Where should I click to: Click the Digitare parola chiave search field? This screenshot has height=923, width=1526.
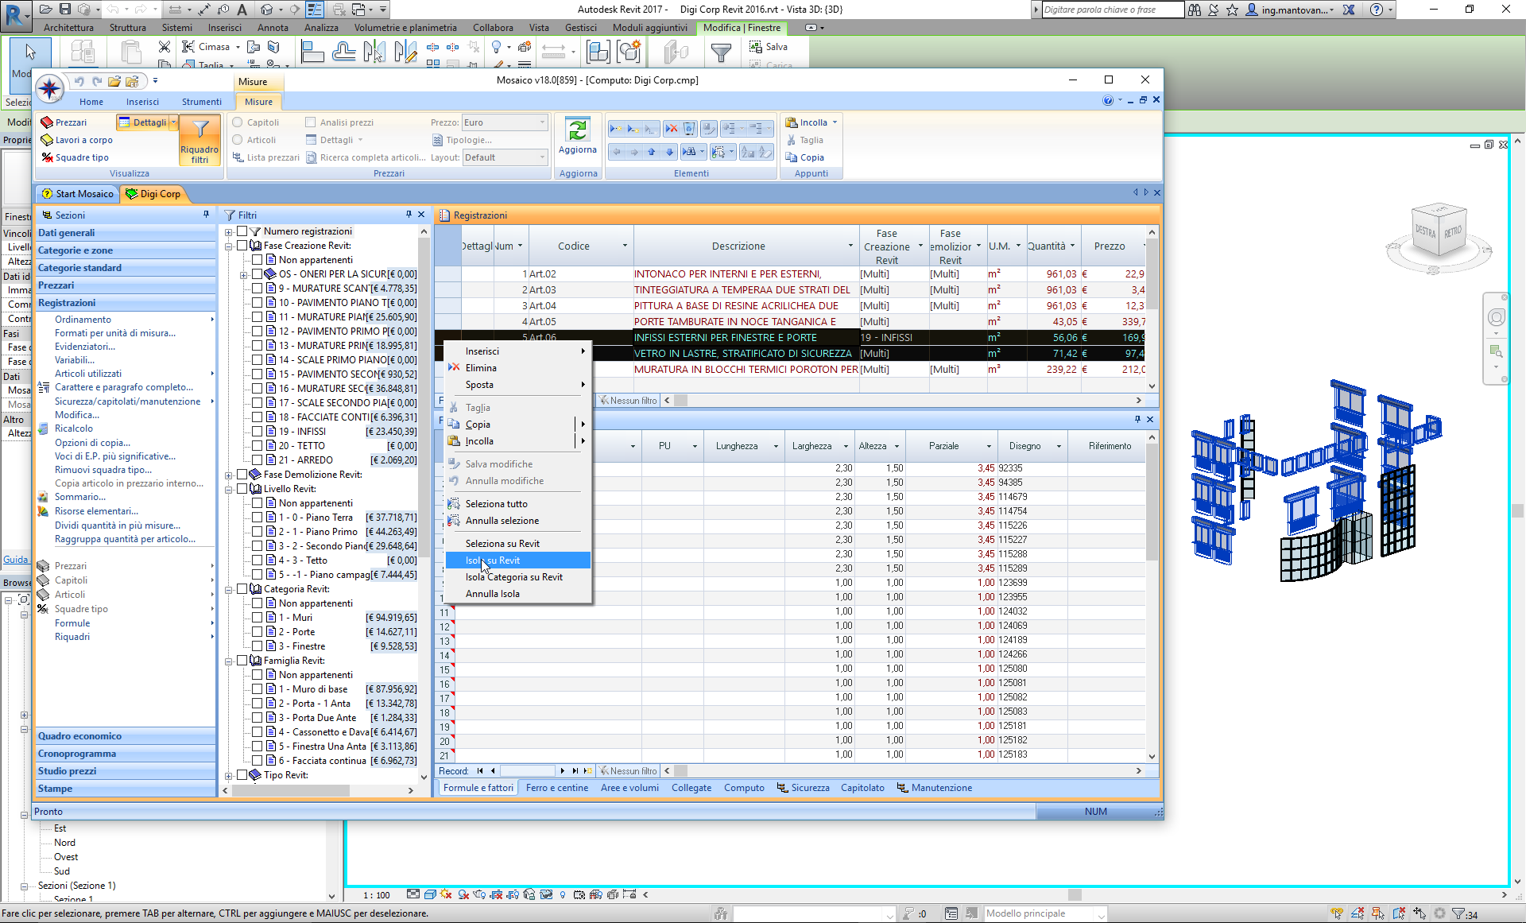pos(1111,10)
